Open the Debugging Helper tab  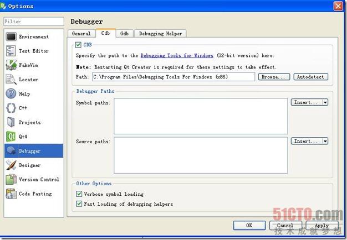[x=160, y=34]
